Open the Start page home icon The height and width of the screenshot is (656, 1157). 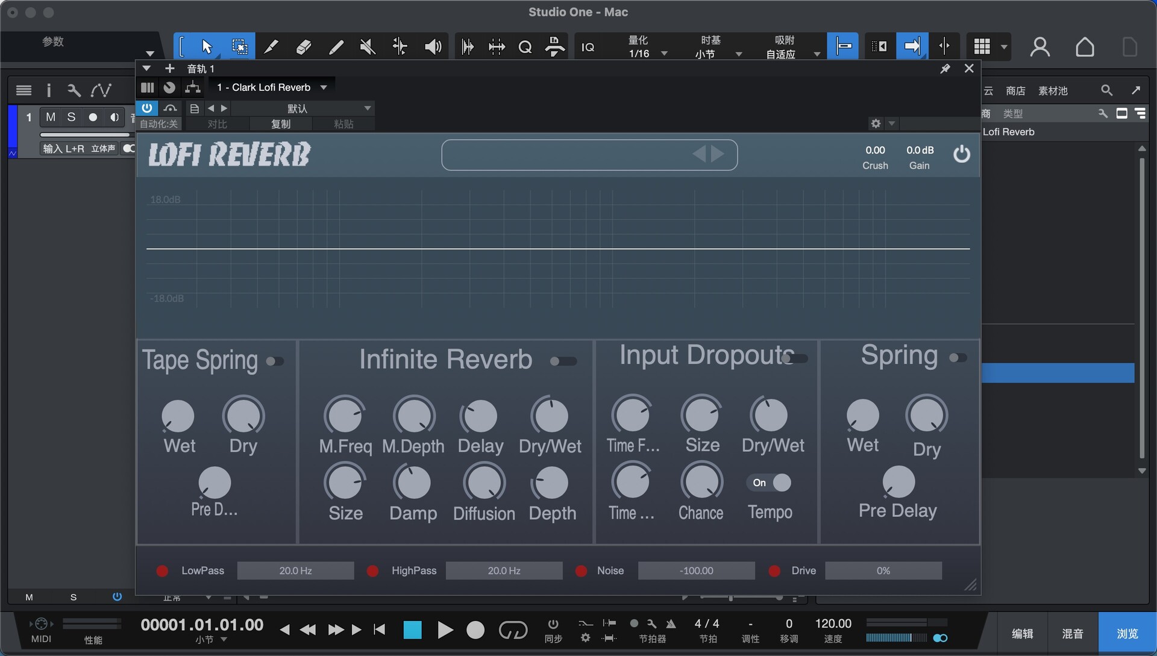point(1085,46)
